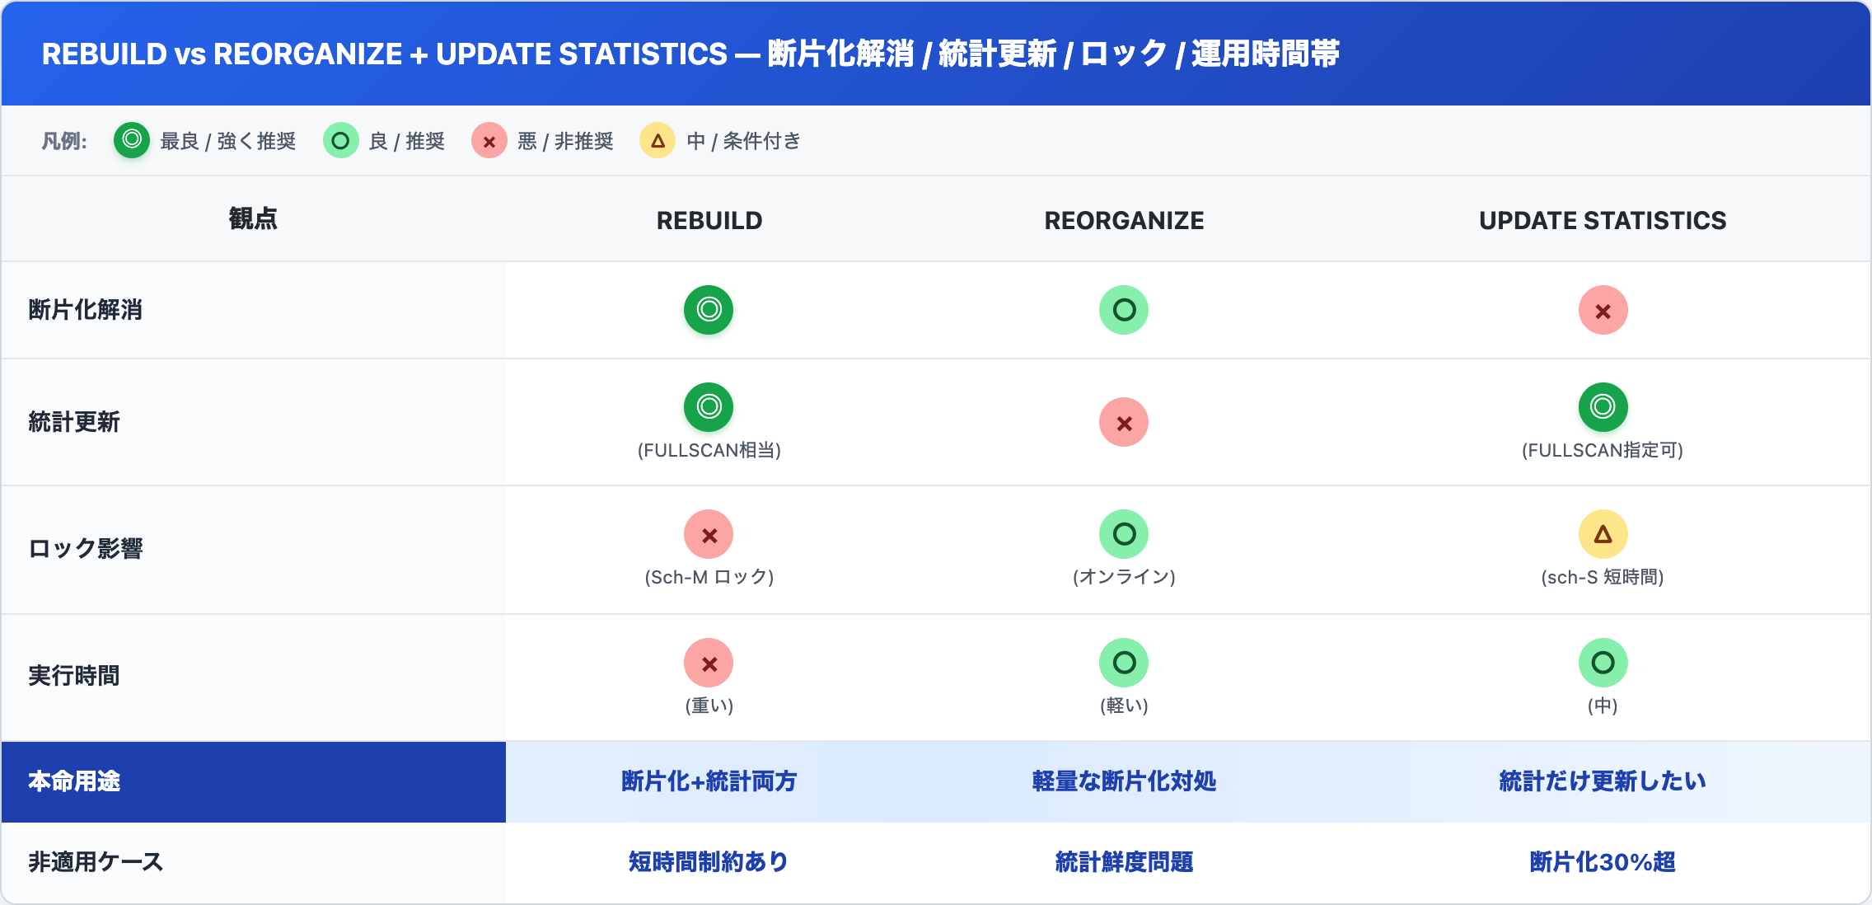Click the (sch-S 短時間) note
Screen dimensions: 1872x905
pyautogui.click(x=1603, y=577)
